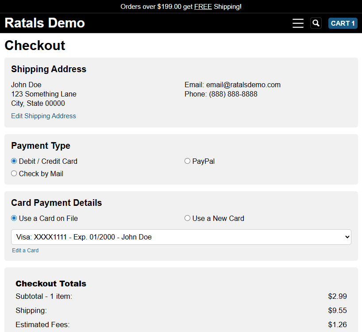
Task: Click the Subtotal - 1 item label
Action: pyautogui.click(x=44, y=296)
